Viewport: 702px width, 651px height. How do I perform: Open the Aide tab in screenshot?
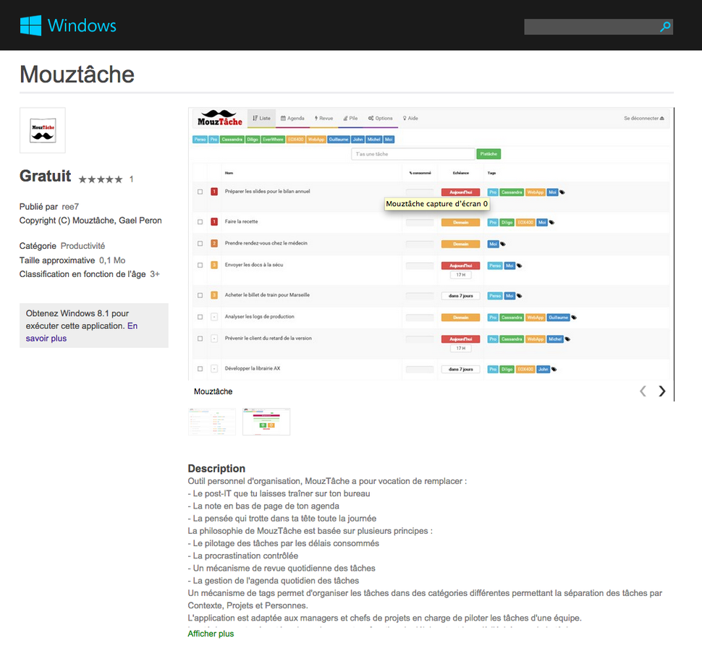point(410,118)
